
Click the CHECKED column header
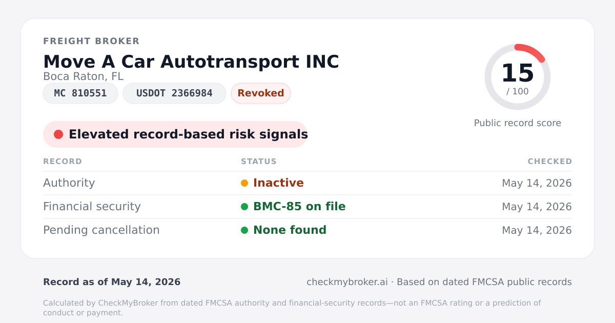(550, 161)
